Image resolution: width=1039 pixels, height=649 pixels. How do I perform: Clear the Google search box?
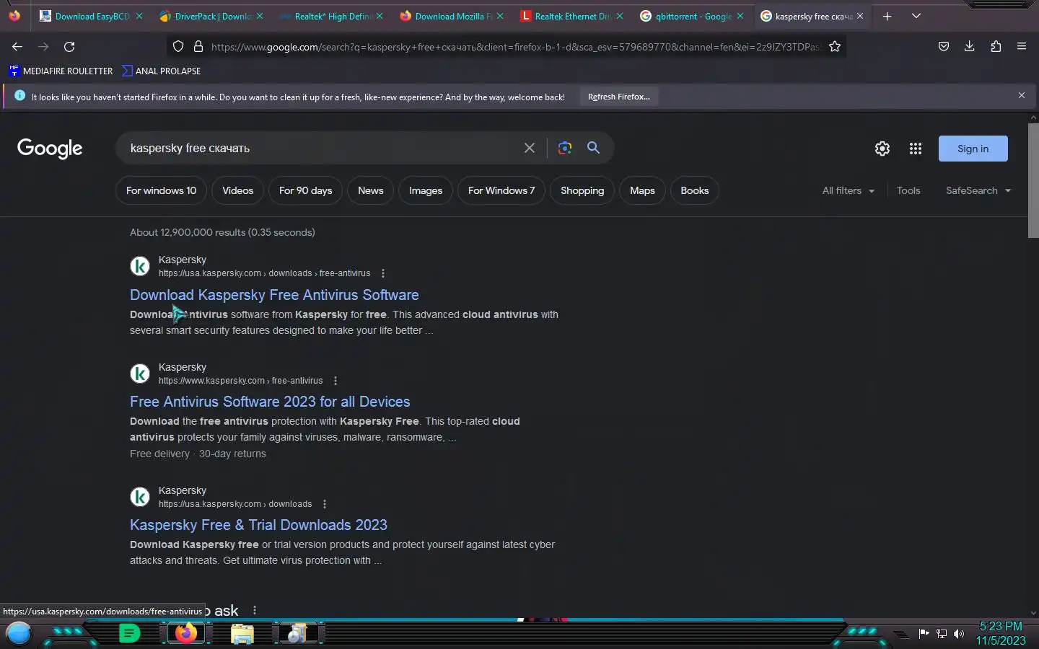[x=530, y=148]
